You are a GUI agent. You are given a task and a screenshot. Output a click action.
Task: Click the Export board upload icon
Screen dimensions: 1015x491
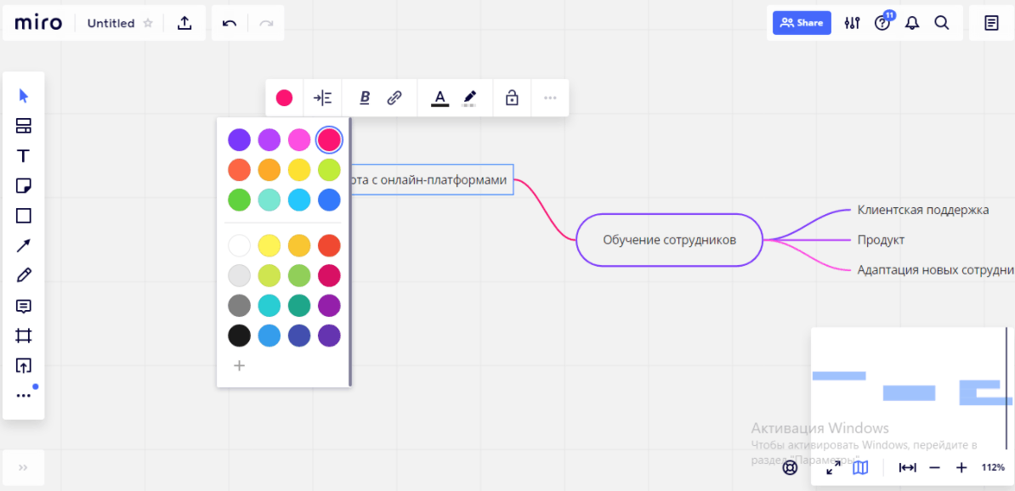184,23
